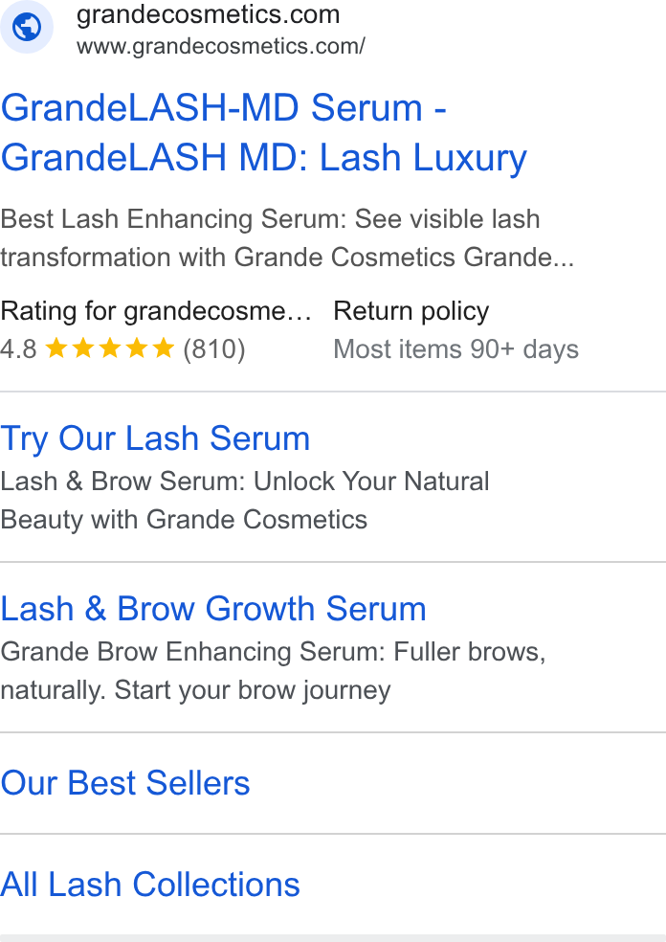
Task: Go to the Our Best Sellers sitelink
Action: coord(125,783)
